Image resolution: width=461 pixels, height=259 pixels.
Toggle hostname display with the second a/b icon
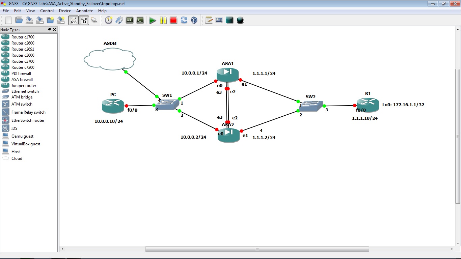(x=84, y=20)
